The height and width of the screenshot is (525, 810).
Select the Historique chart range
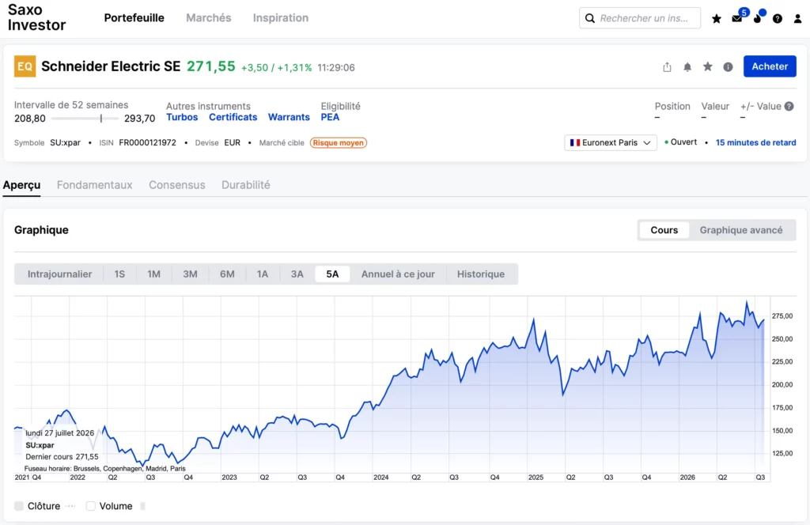[481, 274]
